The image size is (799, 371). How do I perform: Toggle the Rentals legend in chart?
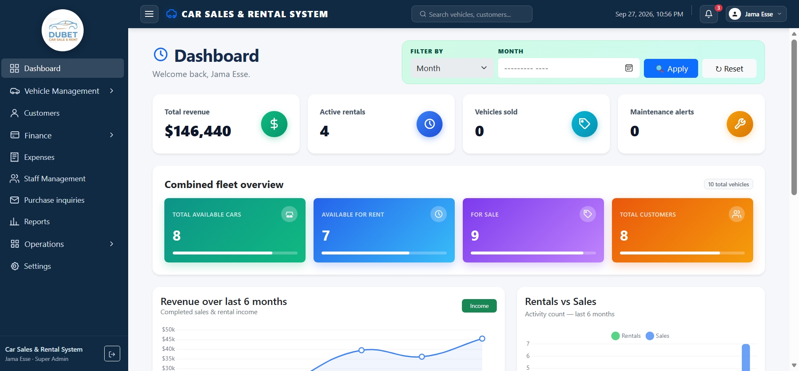pos(626,336)
